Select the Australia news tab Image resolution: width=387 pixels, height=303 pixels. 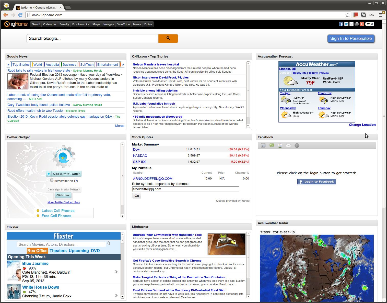pyautogui.click(x=52, y=64)
